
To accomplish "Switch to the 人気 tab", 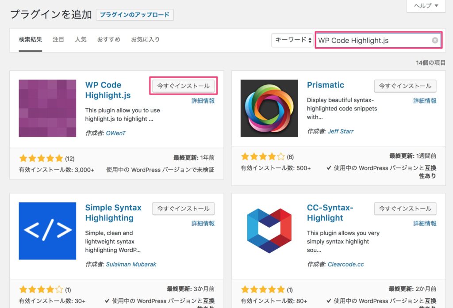I will coord(81,39).
